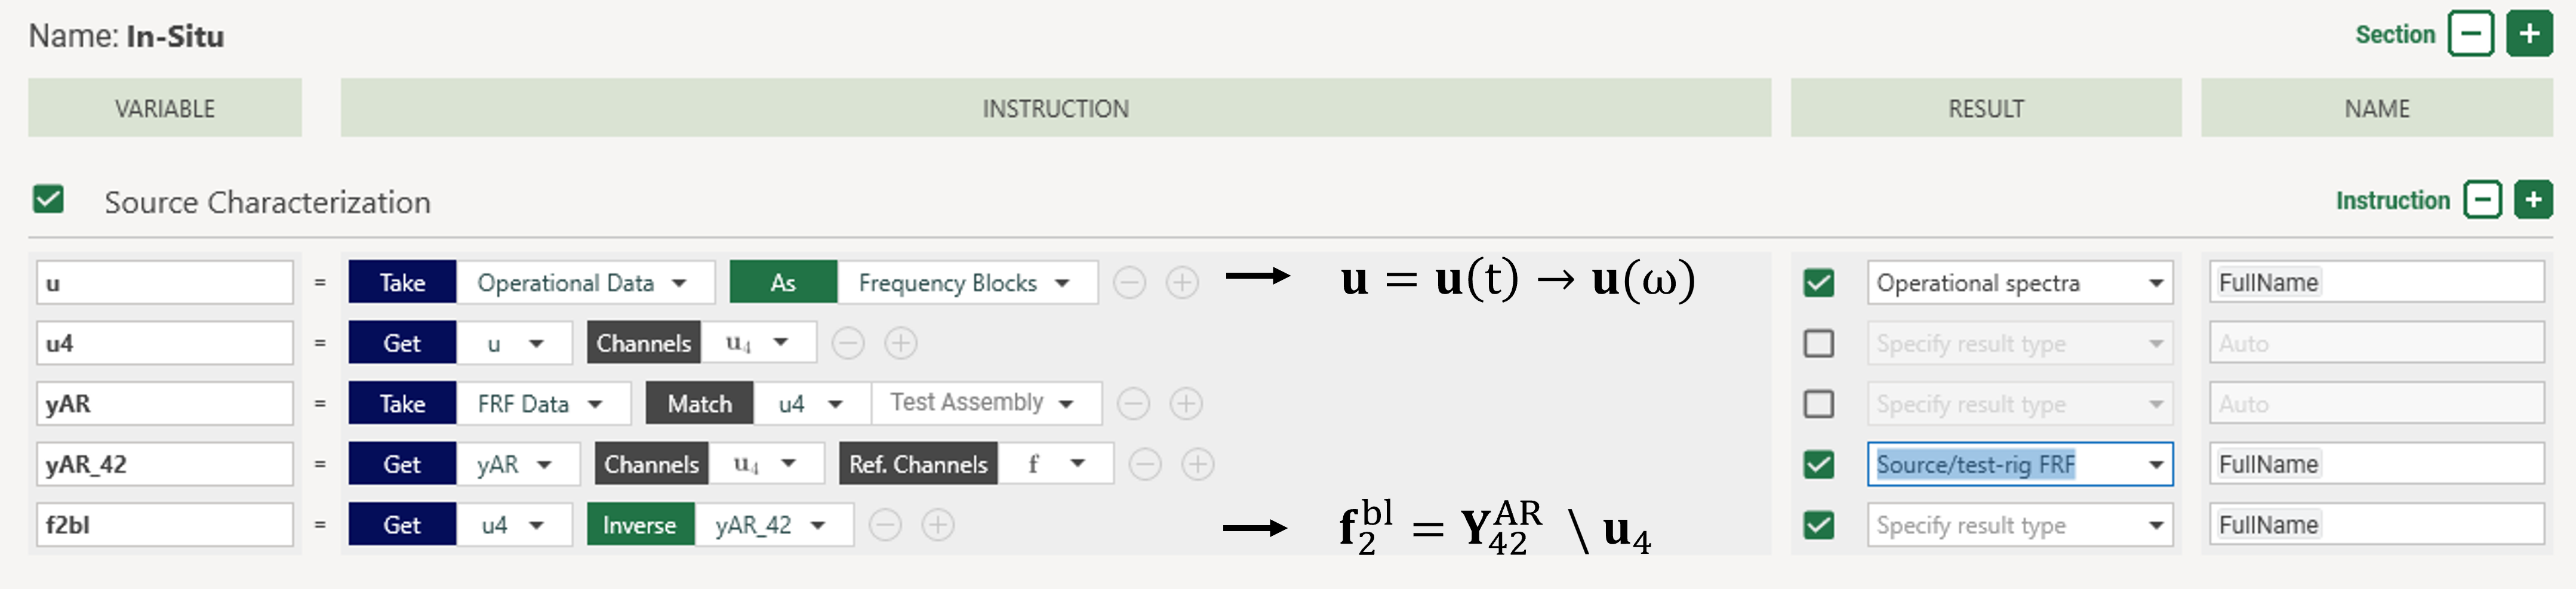Screen dimensions: 2576x589
Task: Open the Source/test-rig FRF result dropdown
Action: click(2020, 464)
